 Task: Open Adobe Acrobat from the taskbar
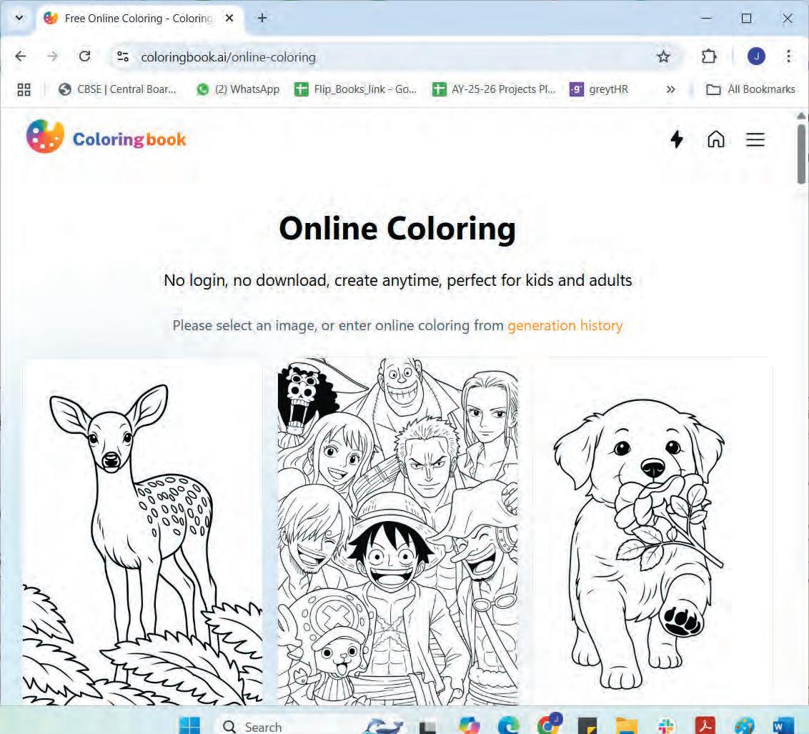(705, 726)
